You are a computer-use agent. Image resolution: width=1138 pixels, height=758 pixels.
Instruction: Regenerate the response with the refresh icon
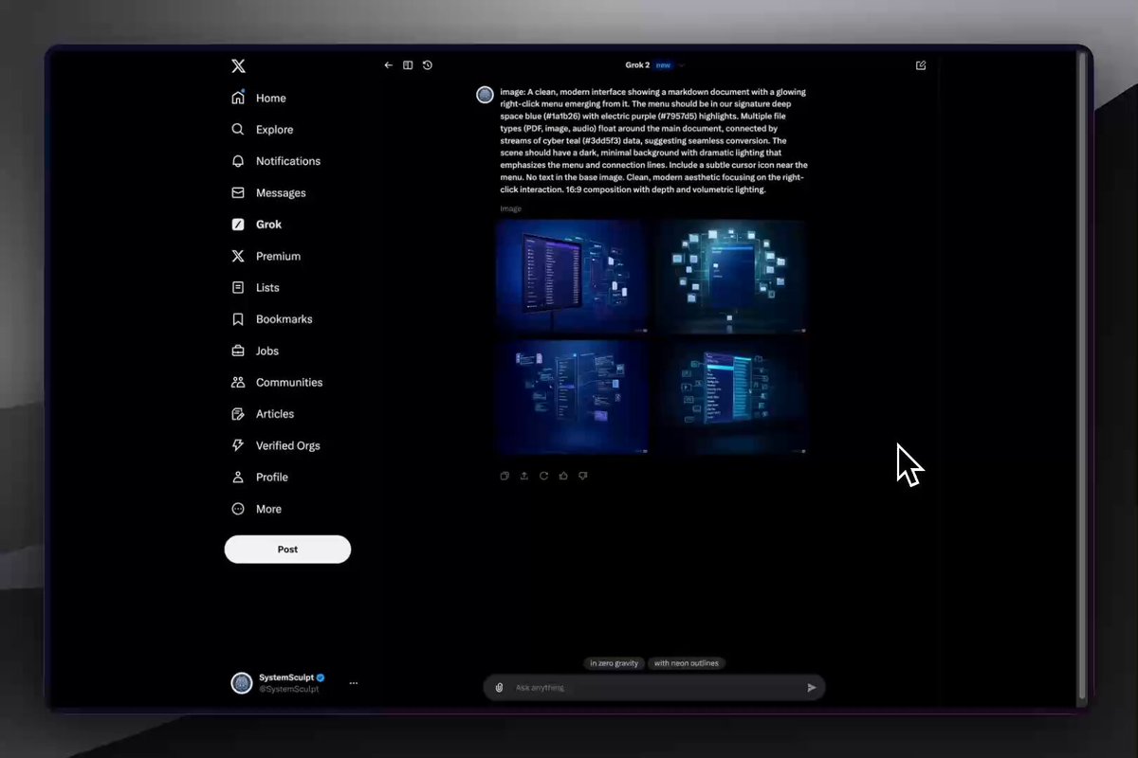[x=543, y=476]
